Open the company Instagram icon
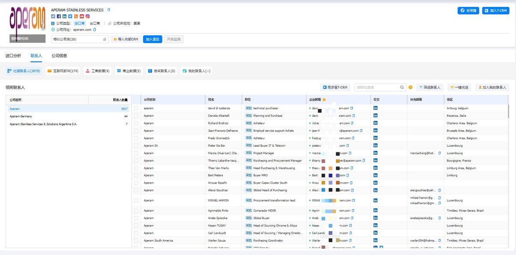Viewport: 516px width, 255px height. pos(87,16)
